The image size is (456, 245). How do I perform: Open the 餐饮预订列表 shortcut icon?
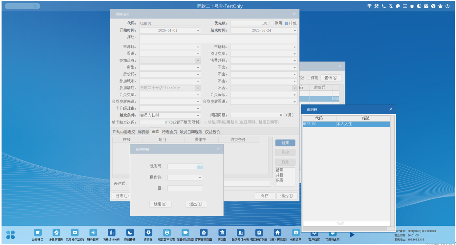(259, 233)
